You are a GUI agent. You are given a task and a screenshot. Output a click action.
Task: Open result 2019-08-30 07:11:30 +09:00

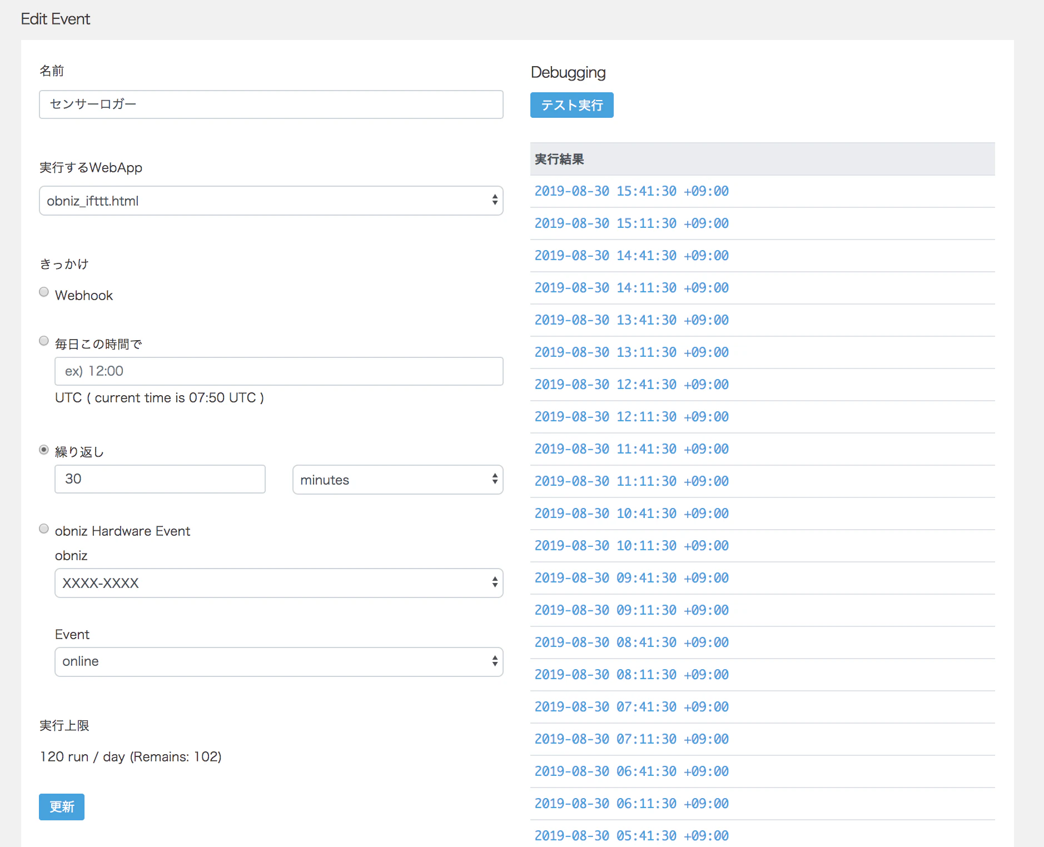tap(632, 739)
